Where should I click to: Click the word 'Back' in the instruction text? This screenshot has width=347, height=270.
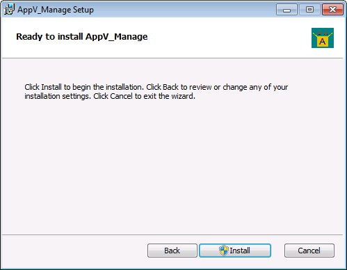click(x=170, y=87)
